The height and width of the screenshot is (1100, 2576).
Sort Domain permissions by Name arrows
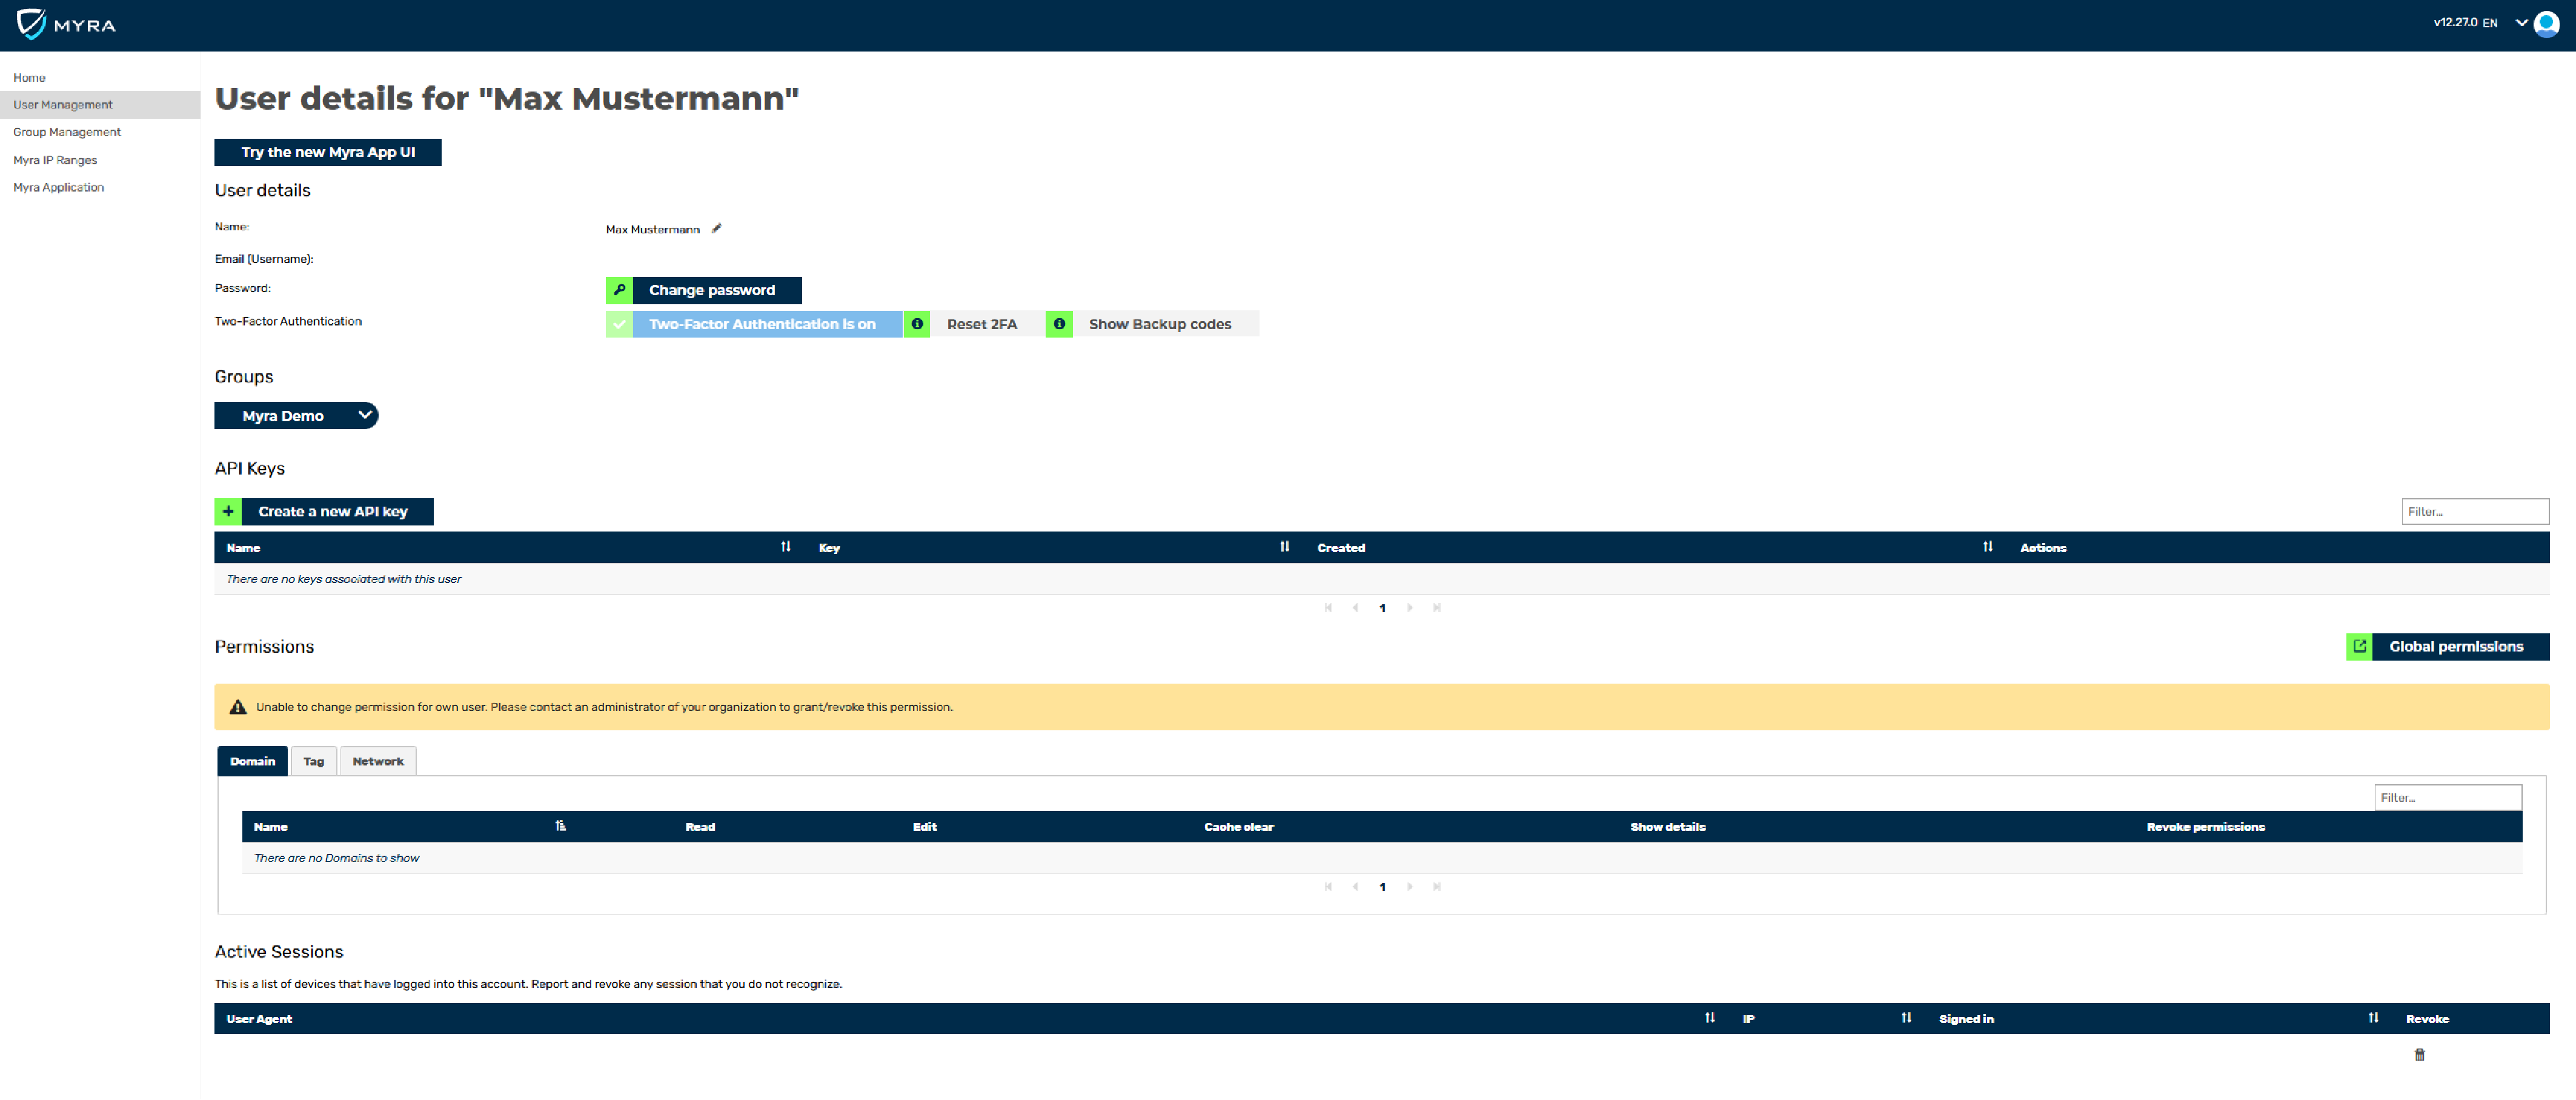(561, 825)
